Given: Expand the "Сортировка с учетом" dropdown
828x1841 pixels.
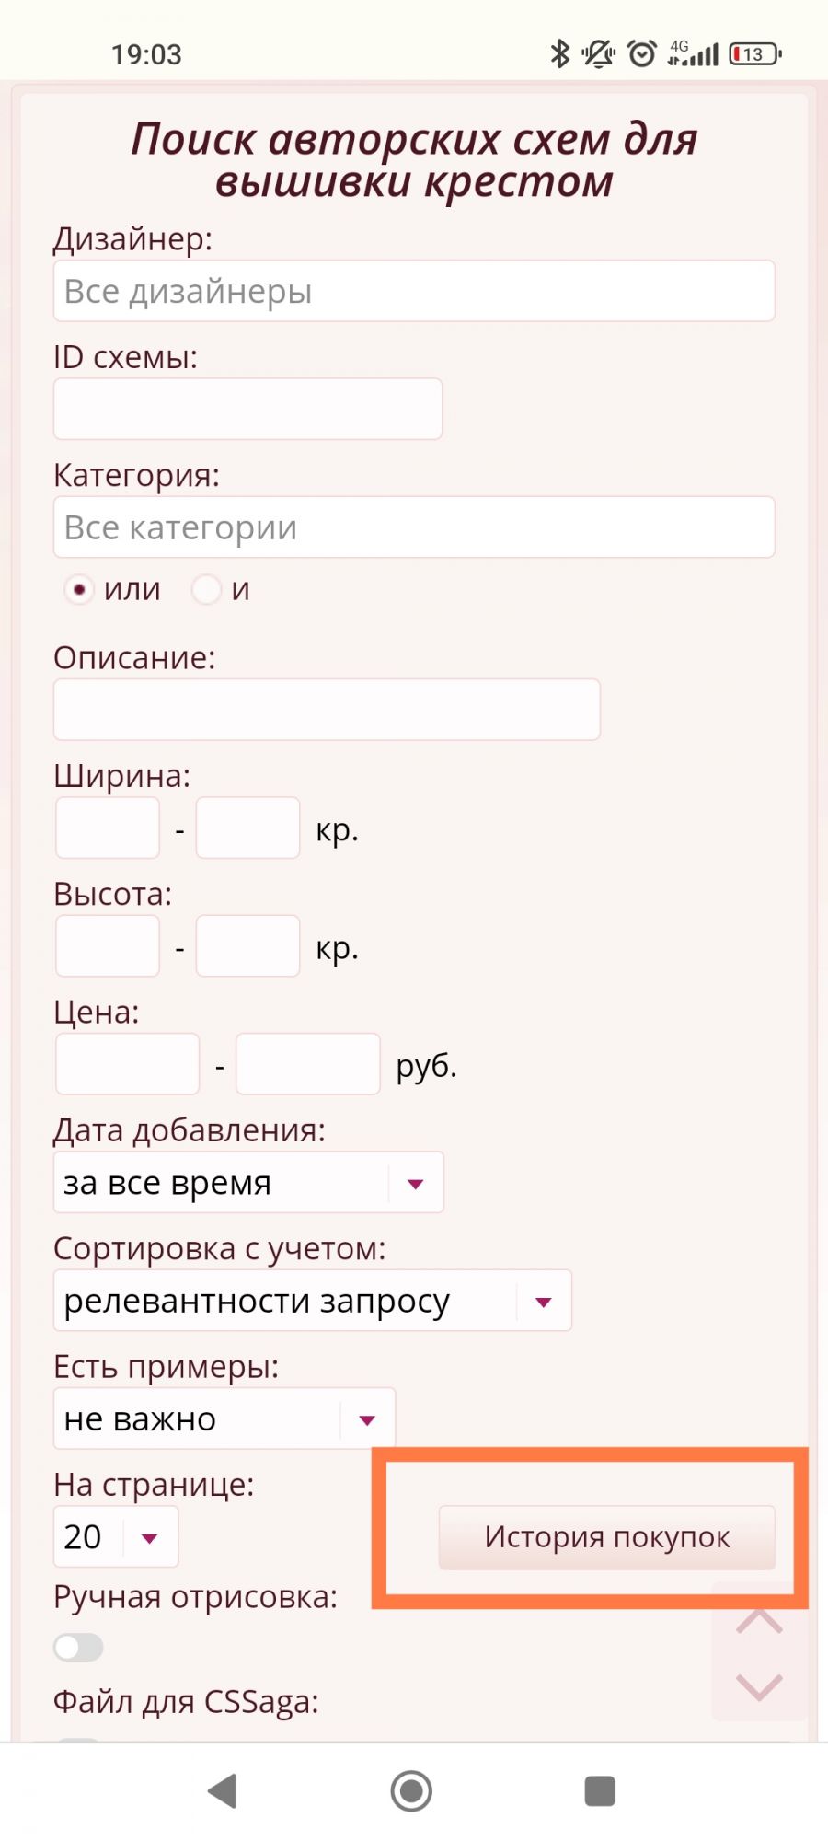Looking at the screenshot, I should 313,1301.
